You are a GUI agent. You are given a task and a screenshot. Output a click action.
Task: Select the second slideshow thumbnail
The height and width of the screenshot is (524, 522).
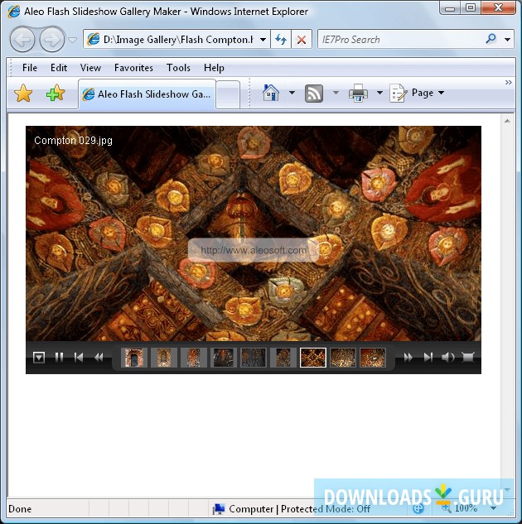pos(164,358)
